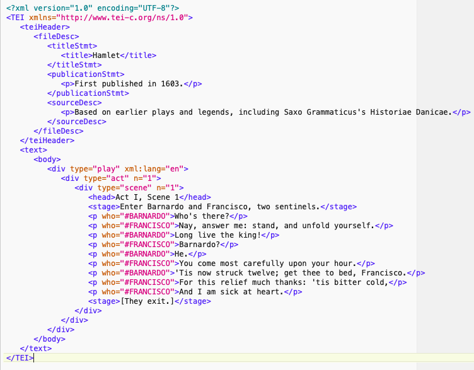Click the title text Hamlet
Viewport: 474px width, 370px height.
click(x=106, y=55)
